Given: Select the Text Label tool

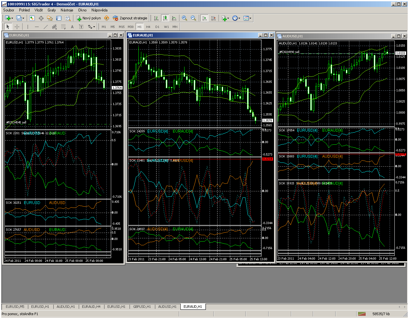Looking at the screenshot, I should pyautogui.click(x=81, y=27).
